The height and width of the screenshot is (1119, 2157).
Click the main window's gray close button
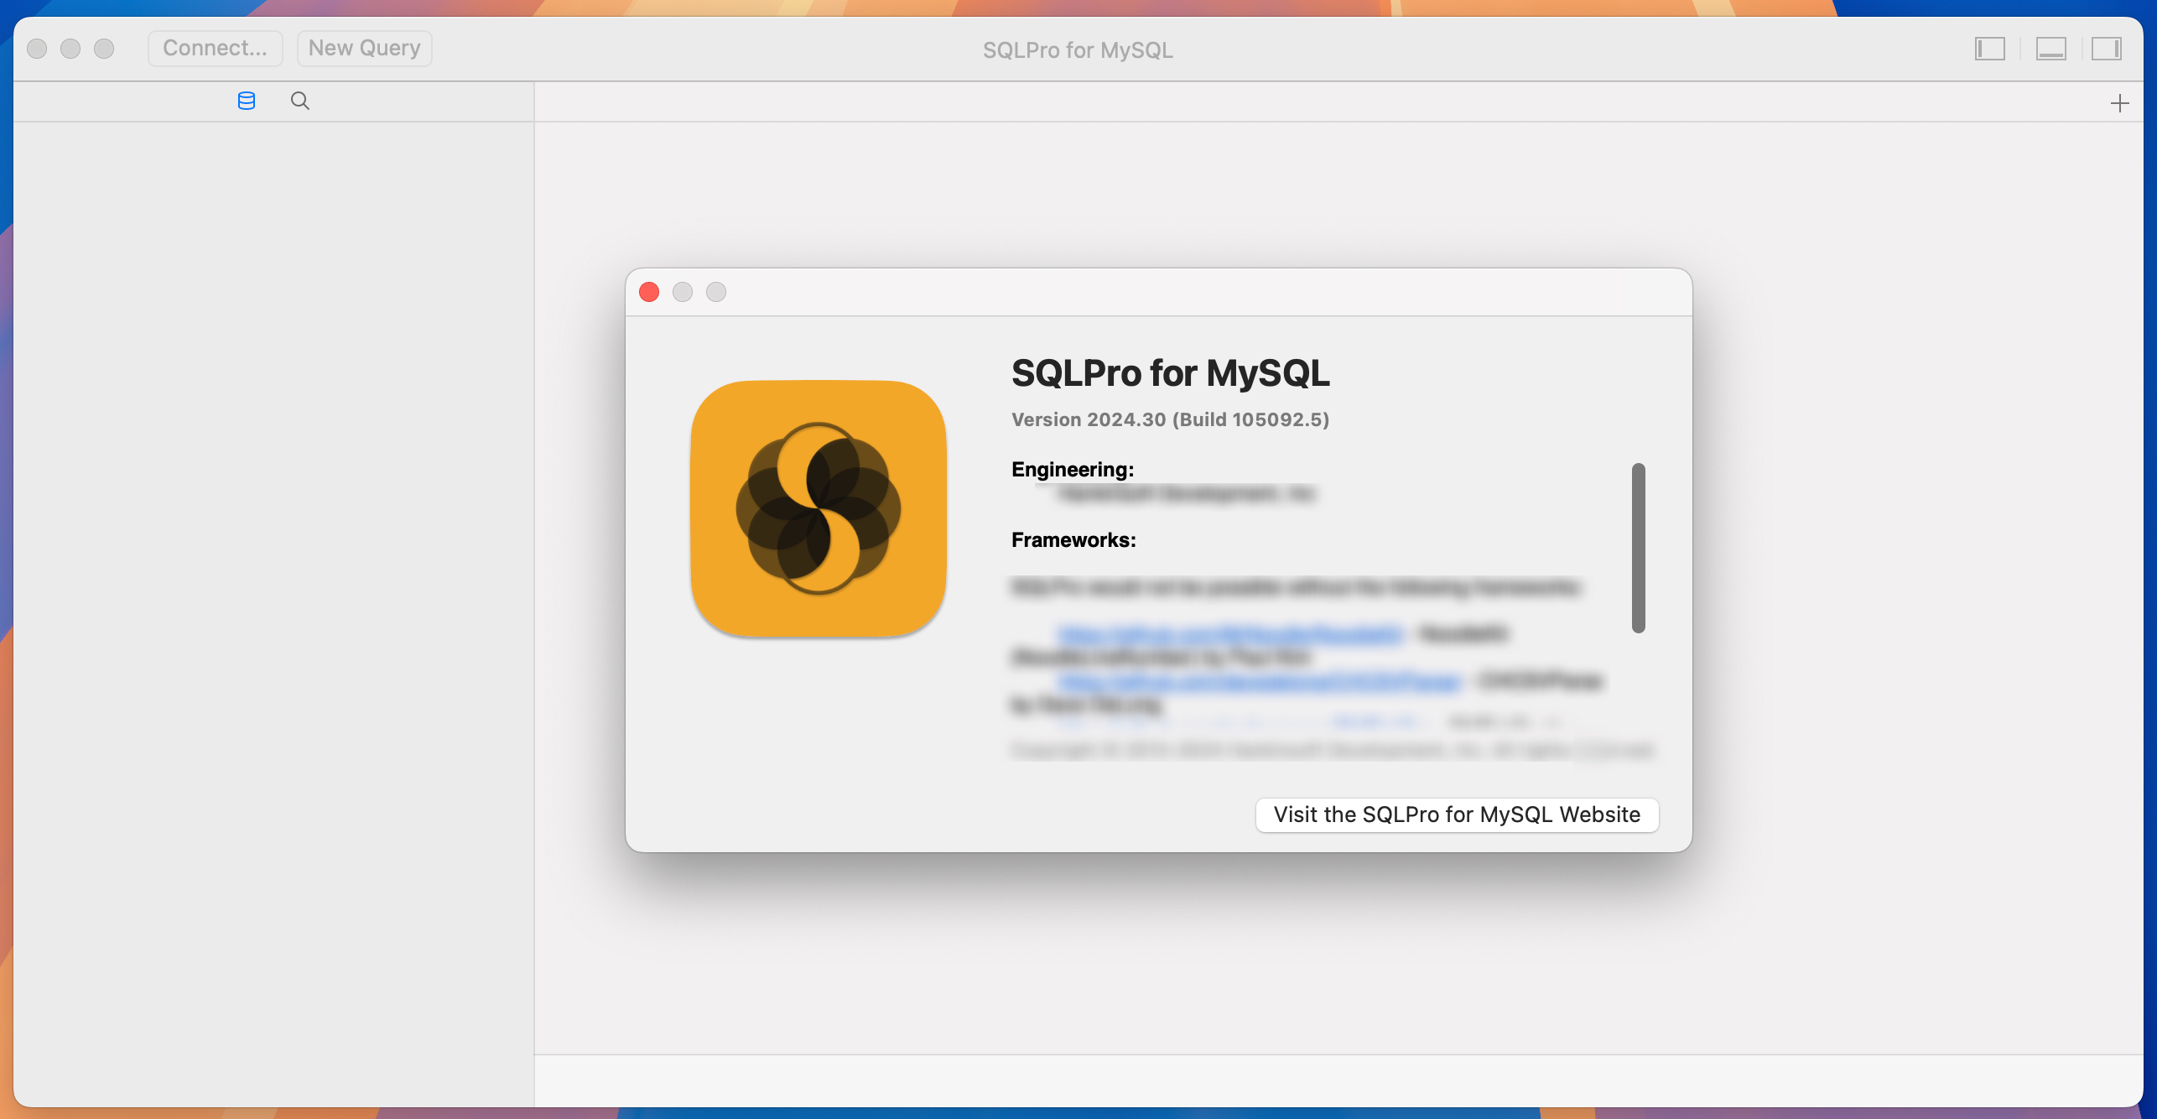pos(37,49)
